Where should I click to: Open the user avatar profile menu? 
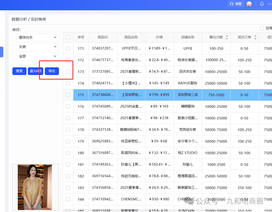coord(249,4)
